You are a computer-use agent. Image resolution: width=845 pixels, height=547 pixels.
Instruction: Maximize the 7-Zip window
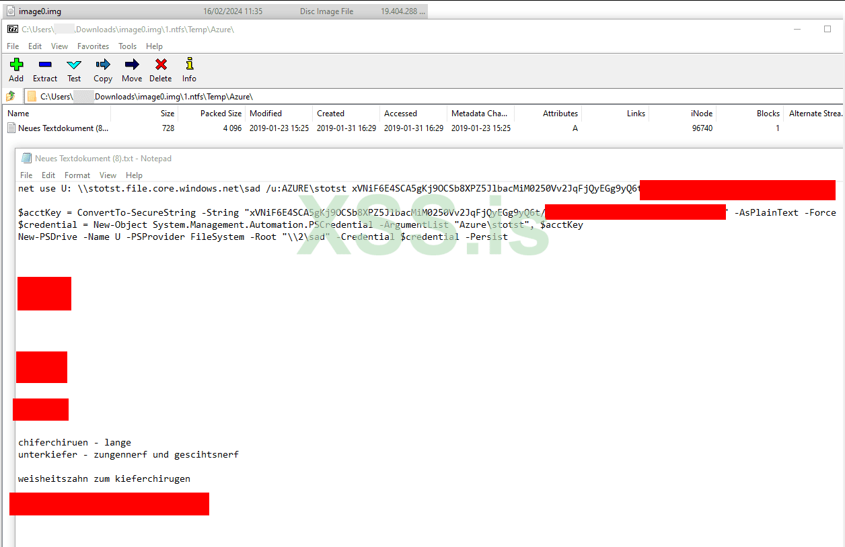828,29
